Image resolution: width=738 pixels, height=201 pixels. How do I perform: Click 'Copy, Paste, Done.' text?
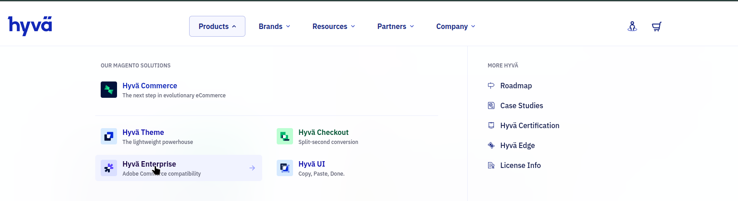322,174
